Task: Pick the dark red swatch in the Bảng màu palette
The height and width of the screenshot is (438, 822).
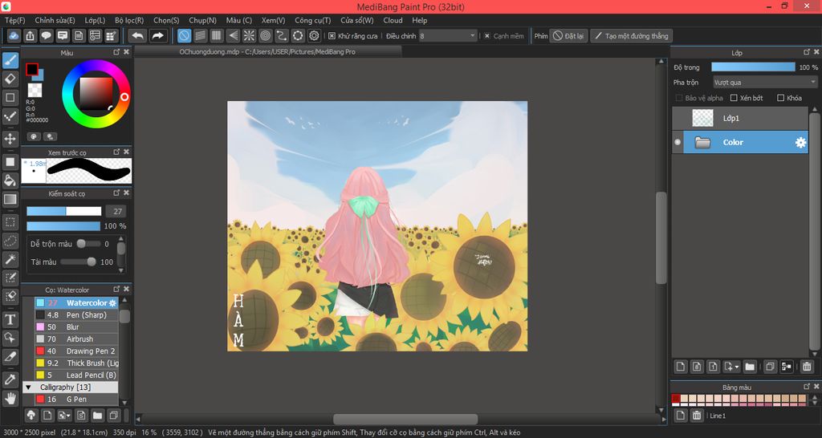Action: [x=676, y=399]
